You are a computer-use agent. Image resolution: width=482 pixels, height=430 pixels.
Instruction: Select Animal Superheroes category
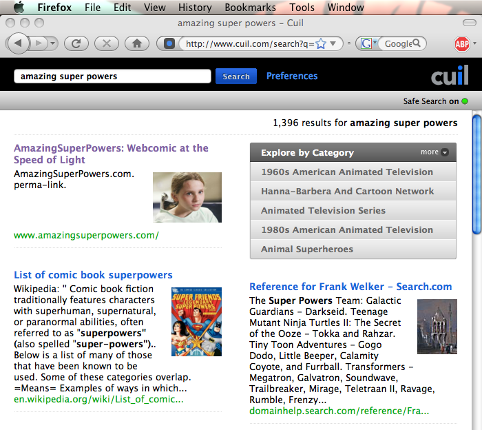click(353, 249)
